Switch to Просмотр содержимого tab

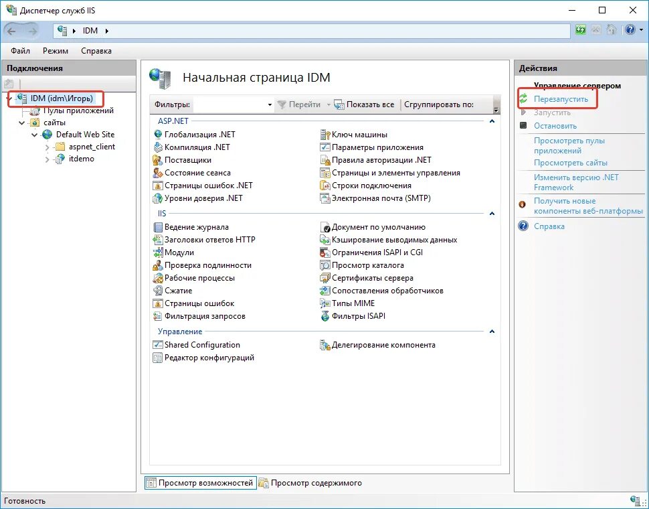pyautogui.click(x=310, y=483)
